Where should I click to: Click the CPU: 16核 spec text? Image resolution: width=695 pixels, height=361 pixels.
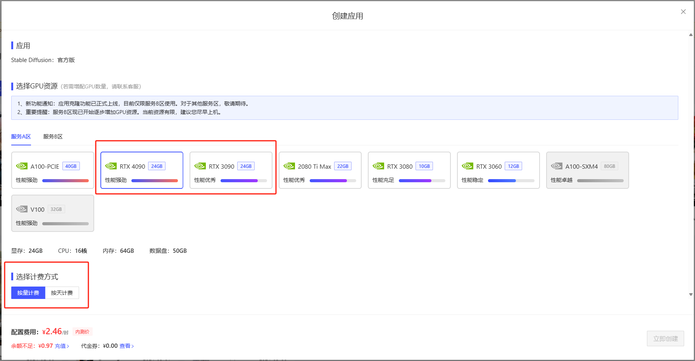(72, 251)
